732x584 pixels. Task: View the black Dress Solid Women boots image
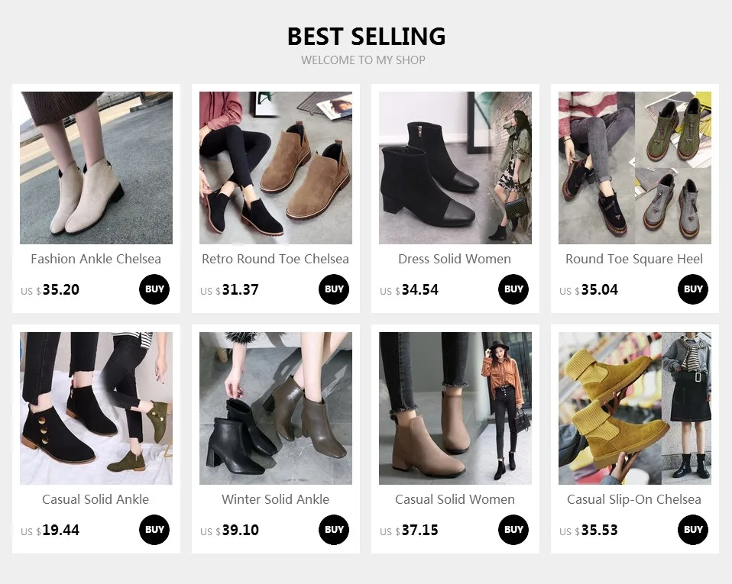click(455, 168)
